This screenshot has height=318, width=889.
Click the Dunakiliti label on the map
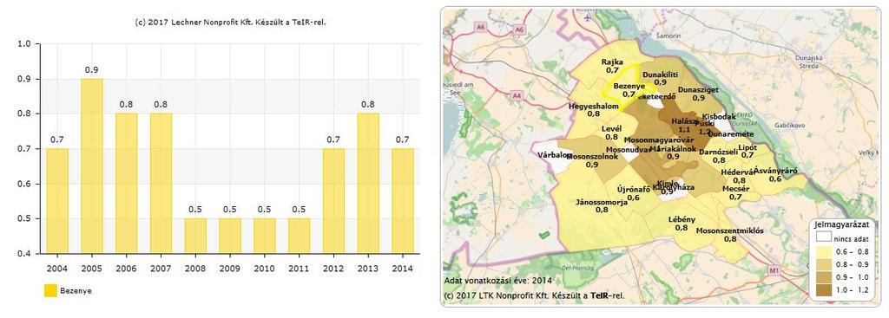660,75
